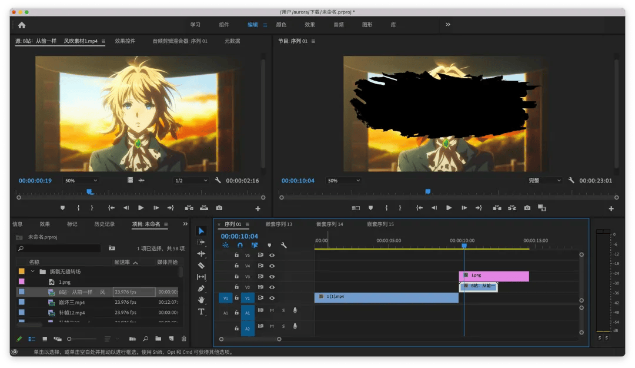Toggle visibility eye of track V3

coord(272,277)
